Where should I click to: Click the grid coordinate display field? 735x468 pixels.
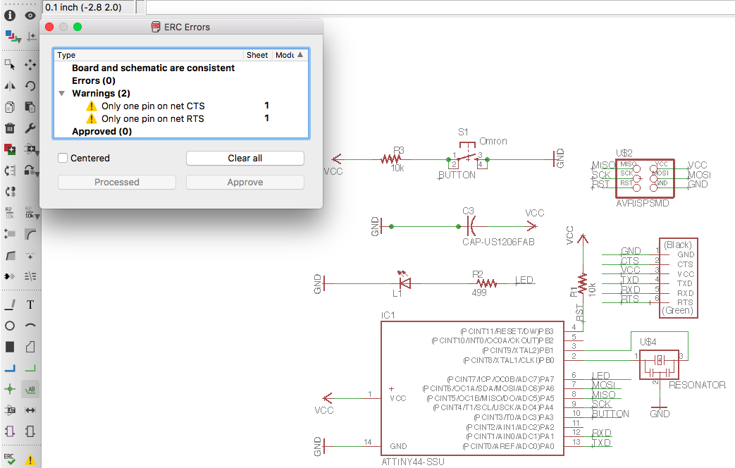pyautogui.click(x=89, y=7)
